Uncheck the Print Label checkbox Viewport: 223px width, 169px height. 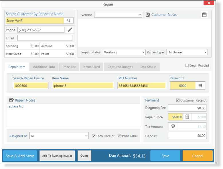pyautogui.click(x=119, y=136)
